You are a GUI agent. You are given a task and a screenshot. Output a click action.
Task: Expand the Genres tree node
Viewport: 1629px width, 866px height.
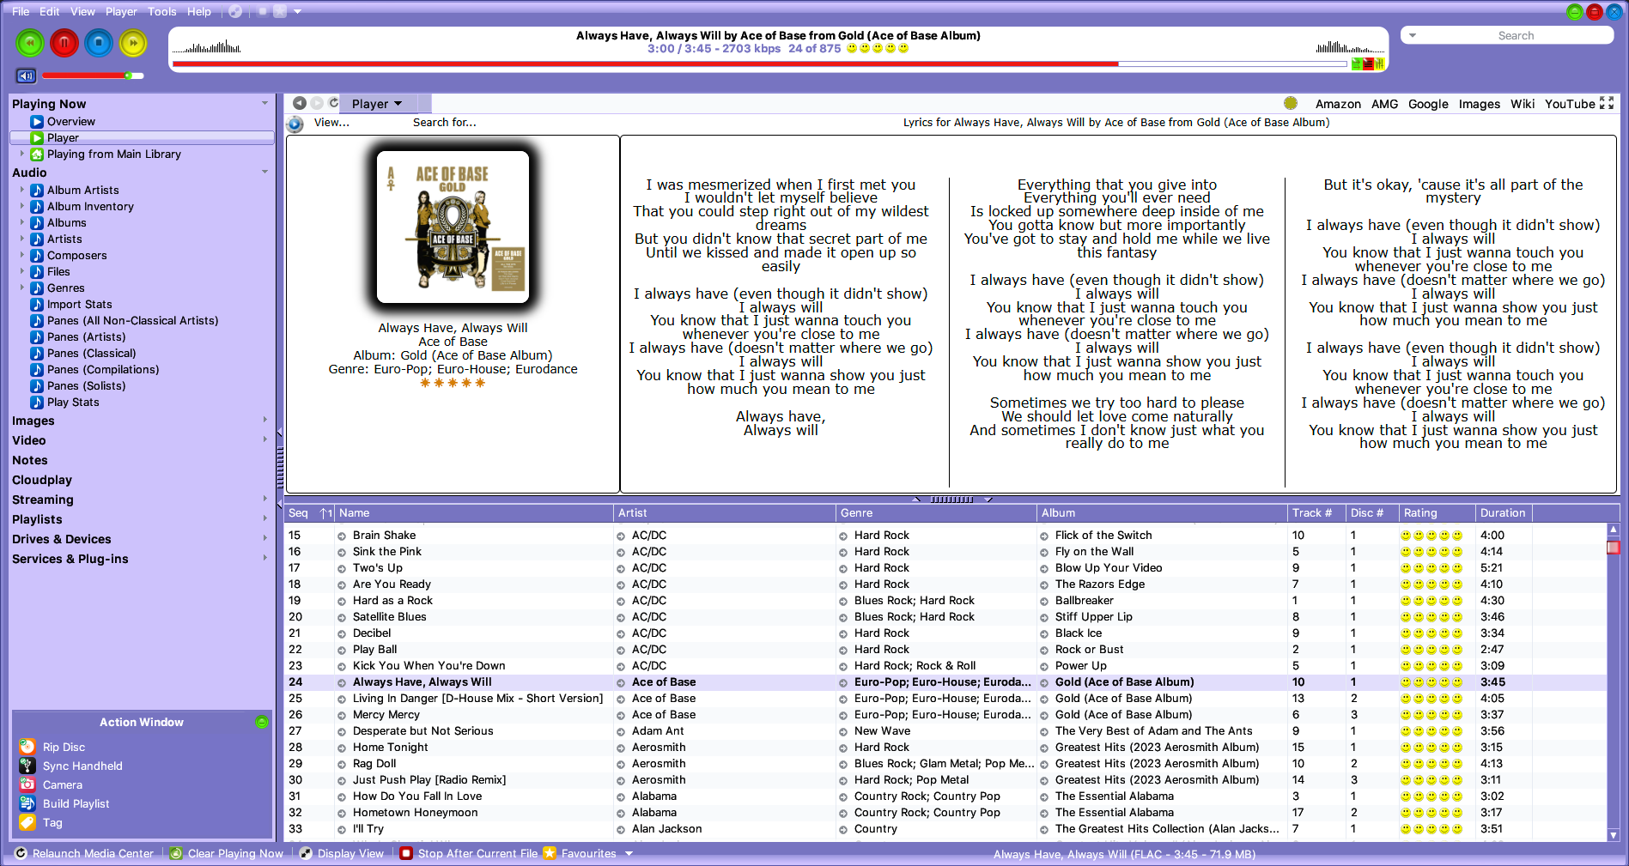pyautogui.click(x=21, y=288)
